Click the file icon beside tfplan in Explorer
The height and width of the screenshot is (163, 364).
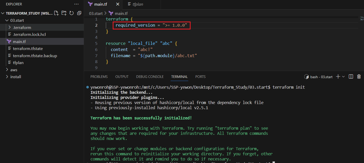(x=10, y=63)
